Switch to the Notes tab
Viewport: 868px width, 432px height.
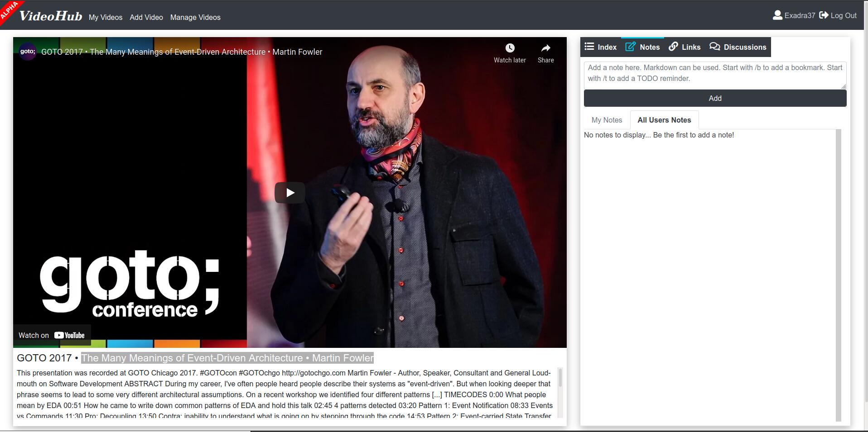click(x=642, y=47)
